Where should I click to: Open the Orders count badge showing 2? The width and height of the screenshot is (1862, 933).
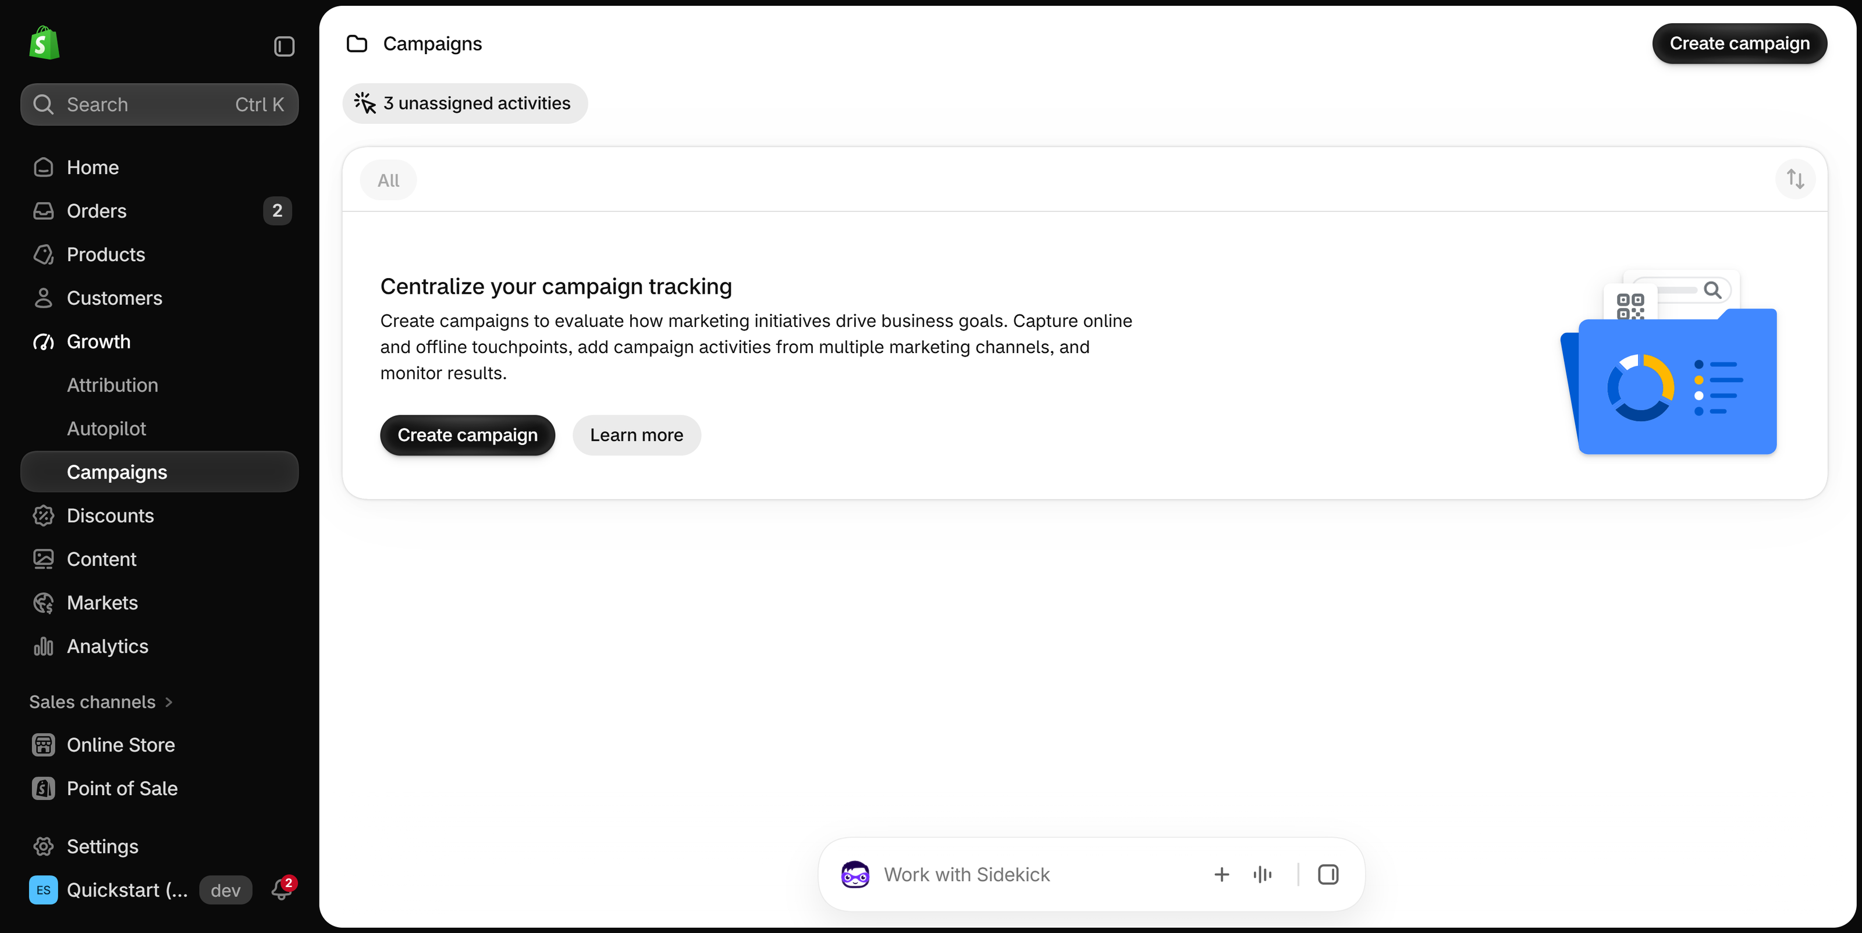click(277, 211)
